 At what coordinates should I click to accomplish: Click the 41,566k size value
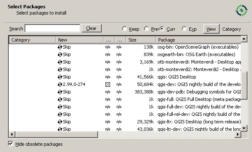[145, 77]
